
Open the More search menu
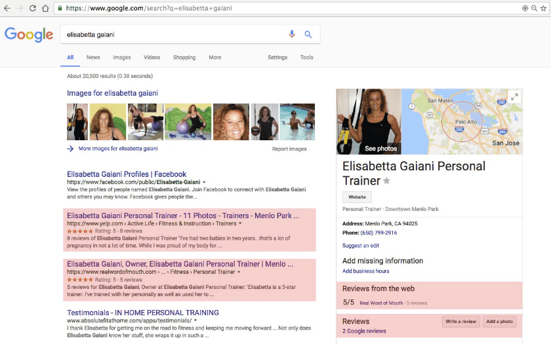[215, 57]
